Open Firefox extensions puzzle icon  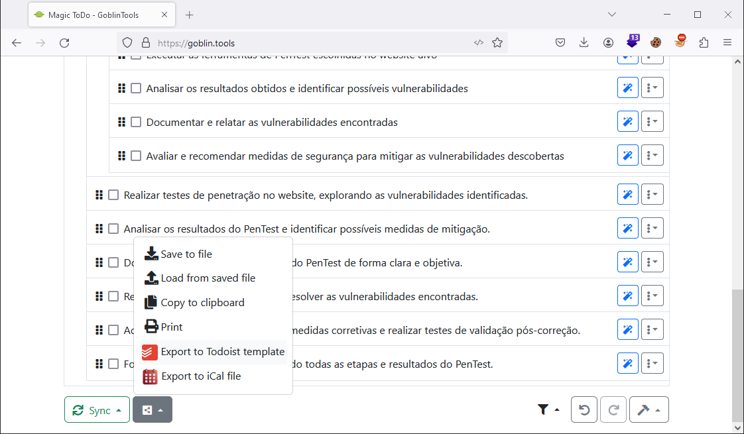704,43
